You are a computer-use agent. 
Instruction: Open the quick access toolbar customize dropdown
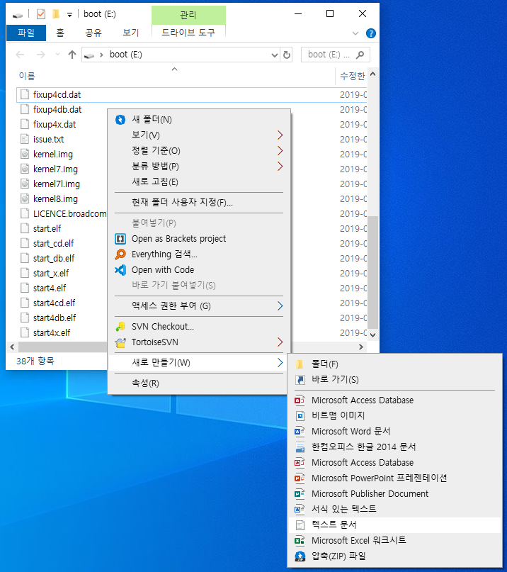(x=69, y=15)
